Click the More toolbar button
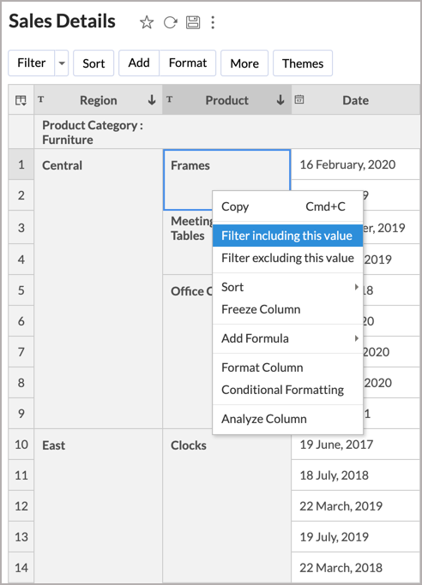The width and height of the screenshot is (422, 585). pyautogui.click(x=244, y=63)
